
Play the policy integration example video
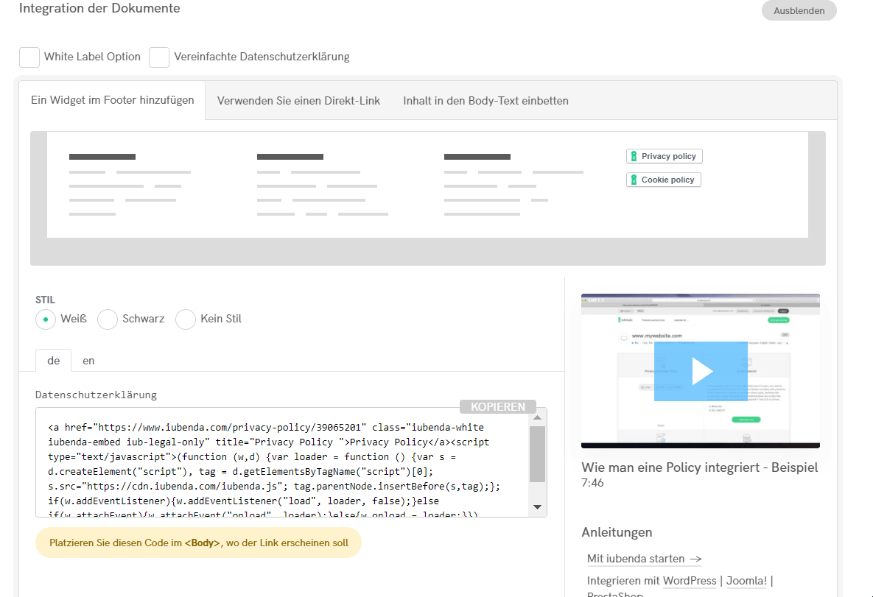(700, 371)
